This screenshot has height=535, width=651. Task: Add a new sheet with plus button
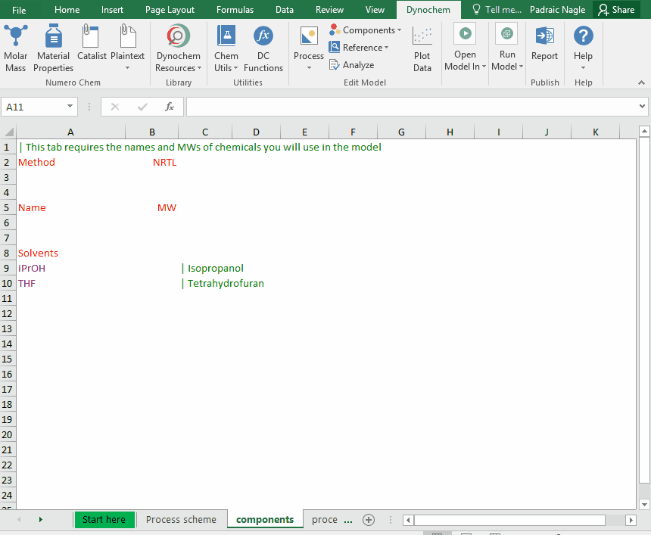369,519
